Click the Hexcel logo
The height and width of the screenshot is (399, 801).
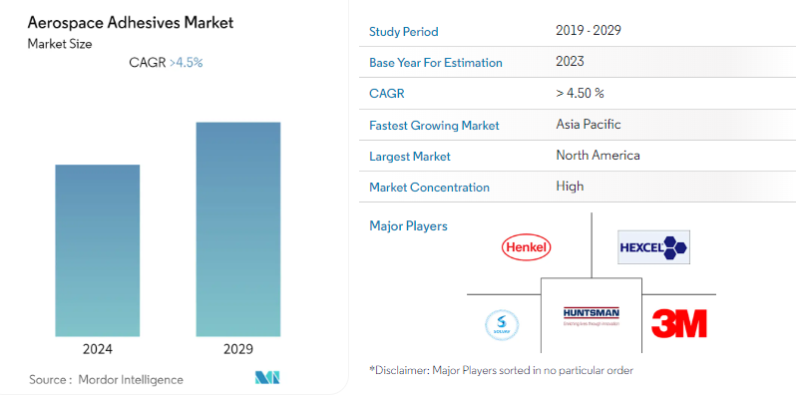(x=653, y=246)
